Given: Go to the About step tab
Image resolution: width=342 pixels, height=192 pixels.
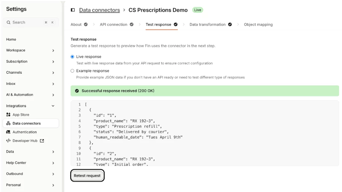Looking at the screenshot, I should 76,25.
